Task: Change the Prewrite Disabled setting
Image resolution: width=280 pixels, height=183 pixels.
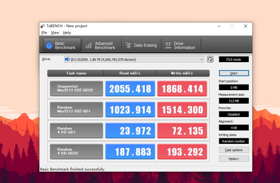Action: click(234, 114)
